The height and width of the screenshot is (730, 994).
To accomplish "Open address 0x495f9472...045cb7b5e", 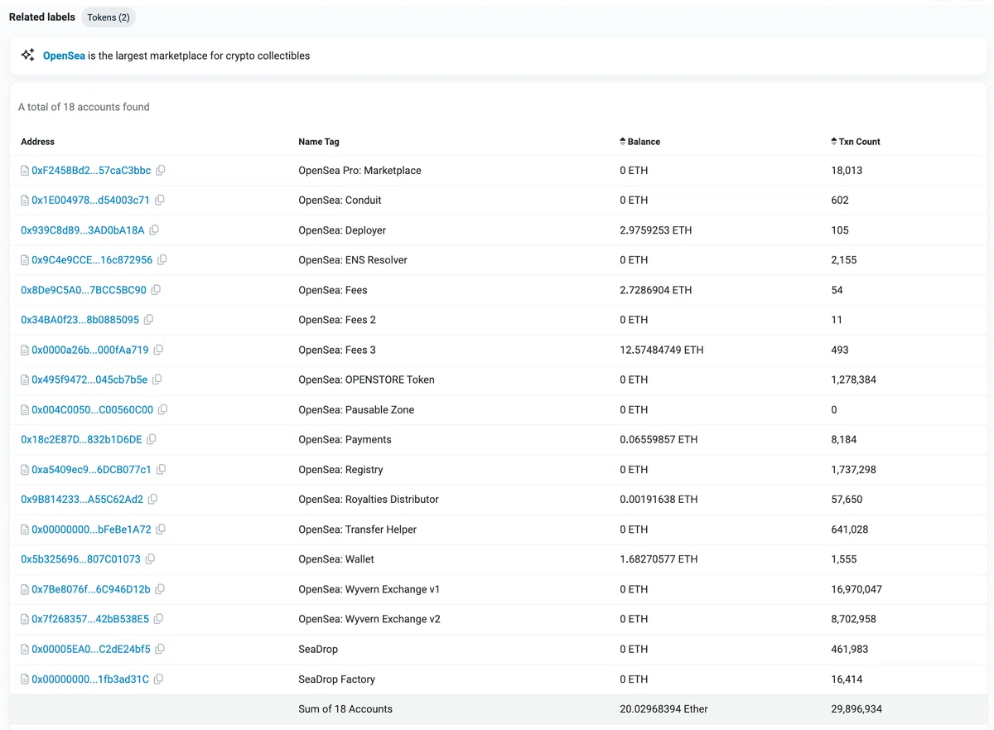I will (89, 380).
